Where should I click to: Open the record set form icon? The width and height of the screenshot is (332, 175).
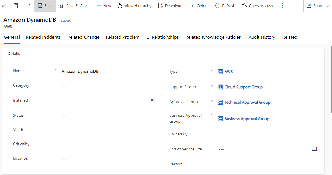click(16, 6)
